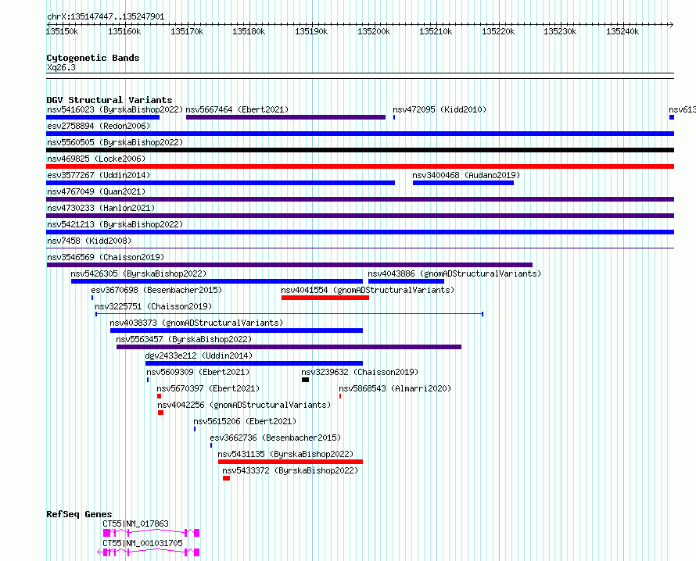Select nsv5421213 (ByrskaBishop2022) label
Image resolution: width=696 pixels, height=561 pixels.
click(x=115, y=224)
